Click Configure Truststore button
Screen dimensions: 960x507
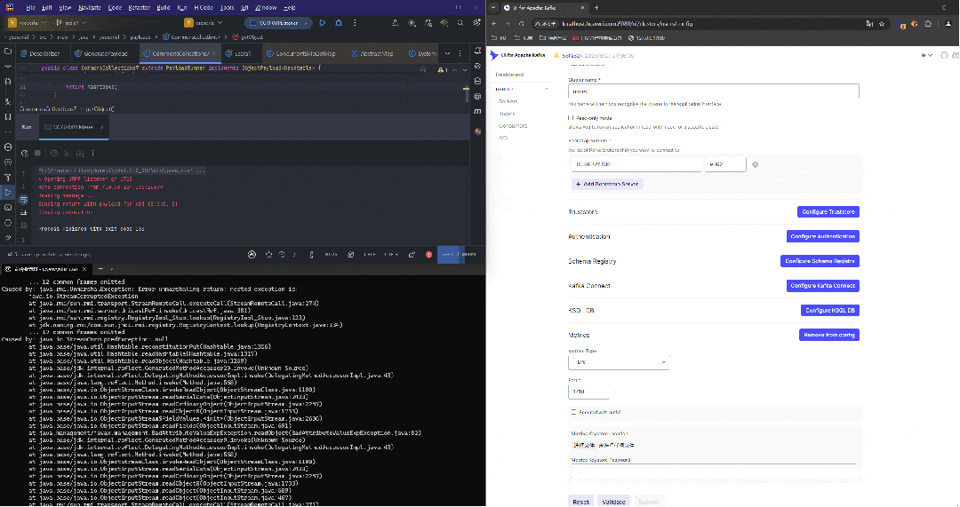point(828,211)
